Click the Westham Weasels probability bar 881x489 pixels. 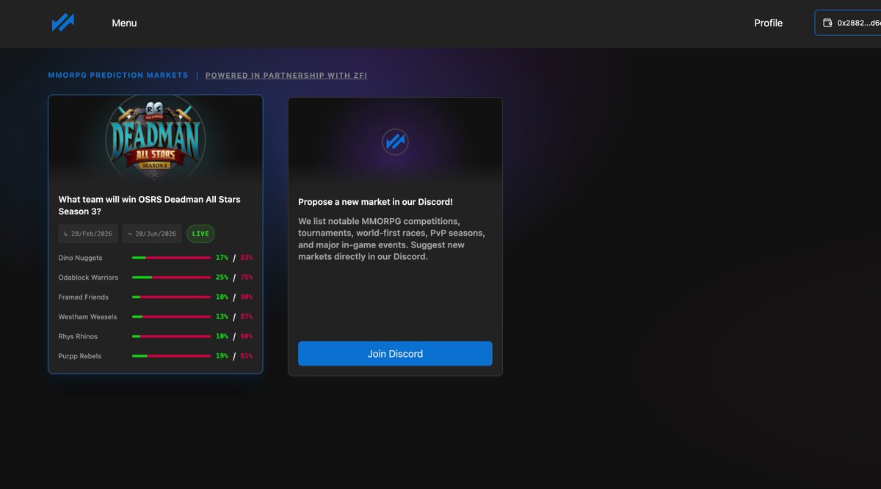[x=171, y=317]
